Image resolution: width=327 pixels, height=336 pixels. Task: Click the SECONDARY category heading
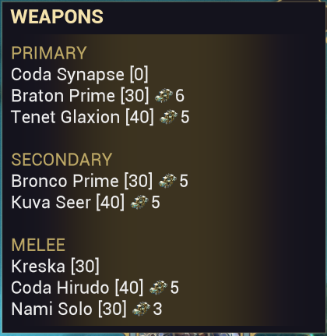click(62, 160)
